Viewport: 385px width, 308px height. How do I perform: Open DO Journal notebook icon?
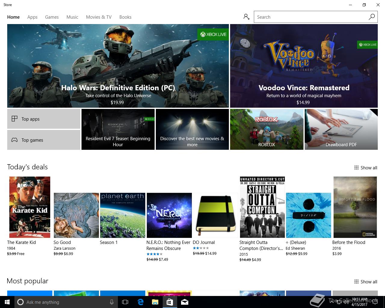tap(216, 215)
